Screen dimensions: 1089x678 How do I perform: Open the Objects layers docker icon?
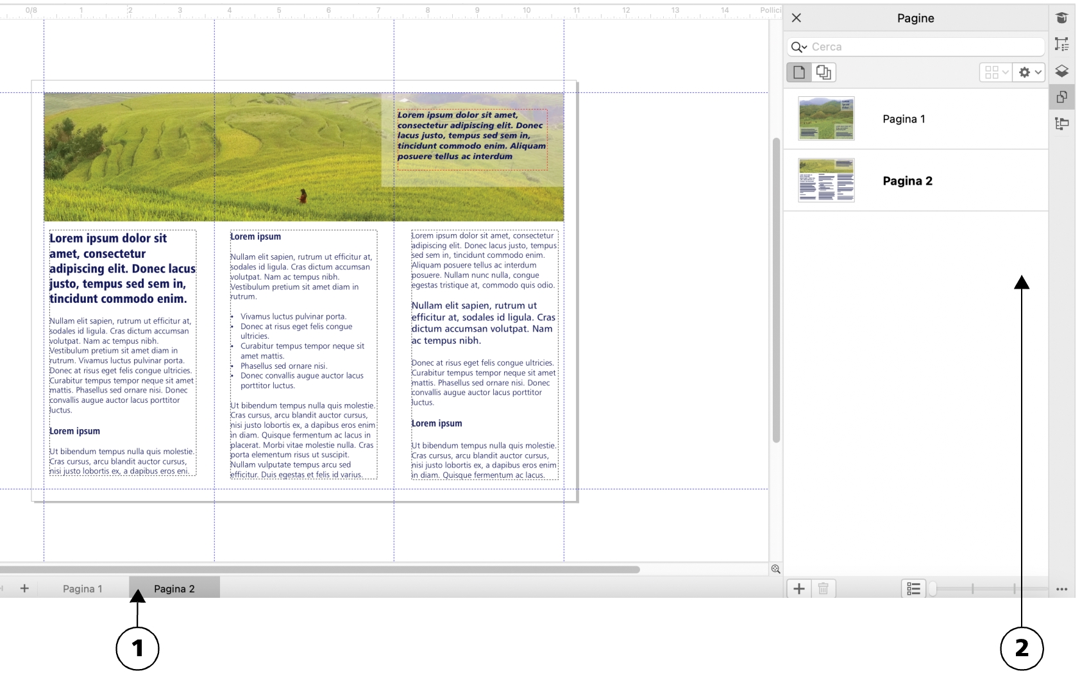[1061, 71]
